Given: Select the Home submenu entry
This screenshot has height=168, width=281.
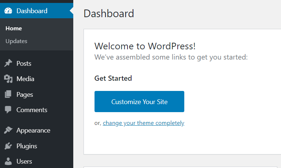Looking at the screenshot, I should click(x=14, y=28).
